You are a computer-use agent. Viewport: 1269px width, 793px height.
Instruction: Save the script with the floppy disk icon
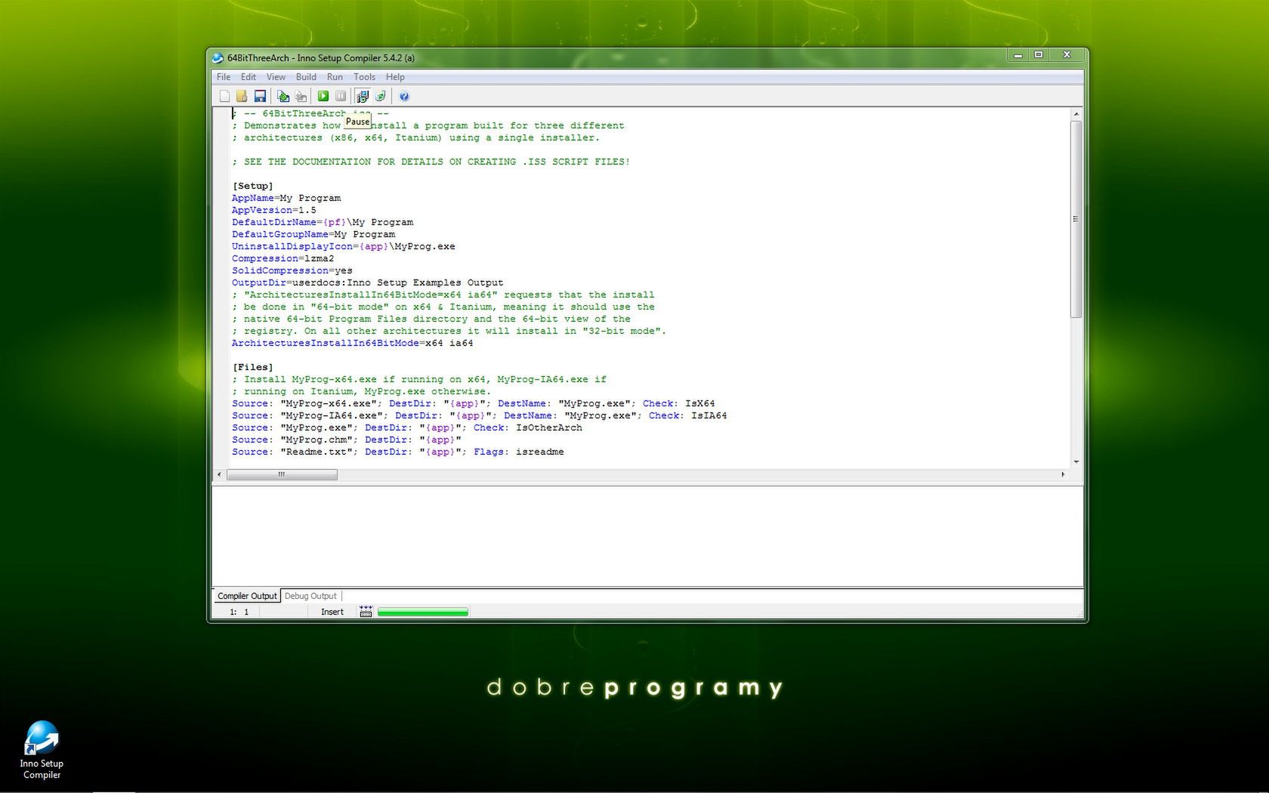pyautogui.click(x=260, y=96)
